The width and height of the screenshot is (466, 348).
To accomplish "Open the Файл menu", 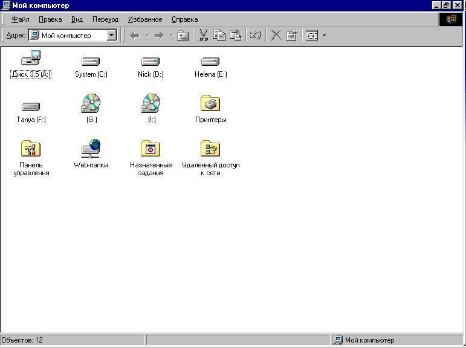I will pyautogui.click(x=20, y=19).
